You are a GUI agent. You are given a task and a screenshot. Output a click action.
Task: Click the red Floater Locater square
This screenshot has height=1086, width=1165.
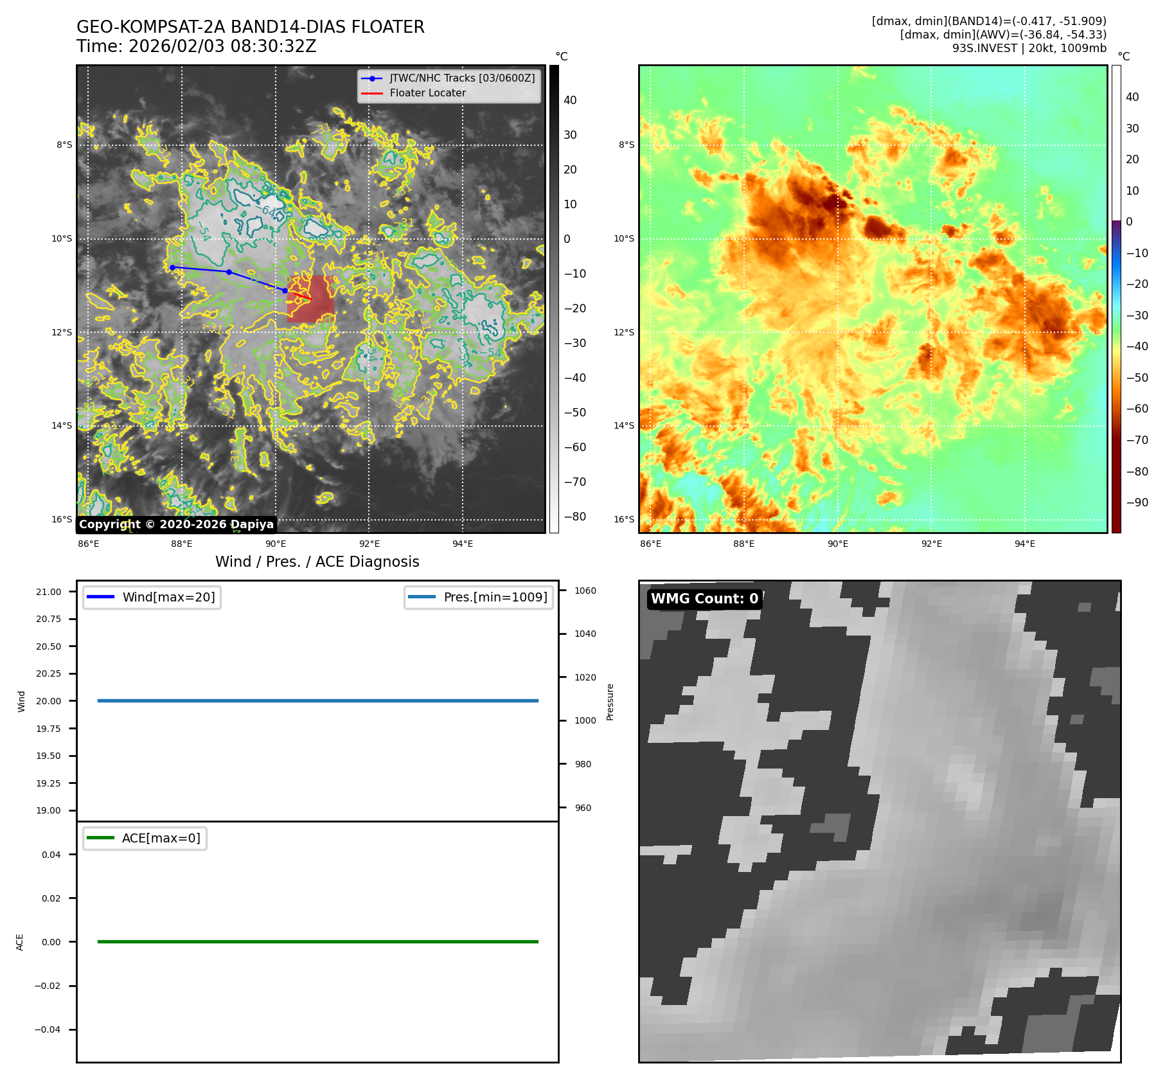(311, 299)
